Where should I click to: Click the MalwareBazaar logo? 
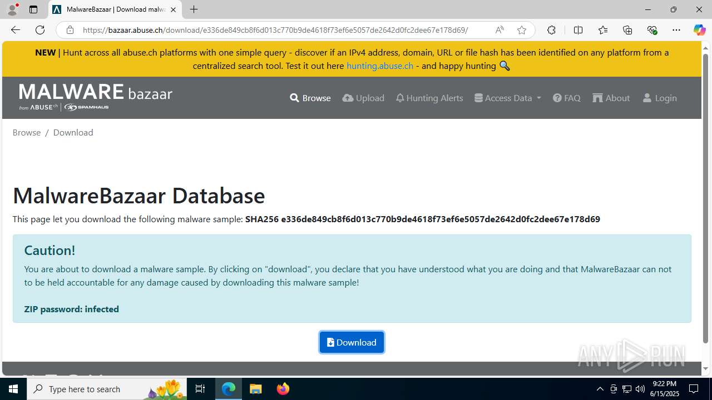96,97
